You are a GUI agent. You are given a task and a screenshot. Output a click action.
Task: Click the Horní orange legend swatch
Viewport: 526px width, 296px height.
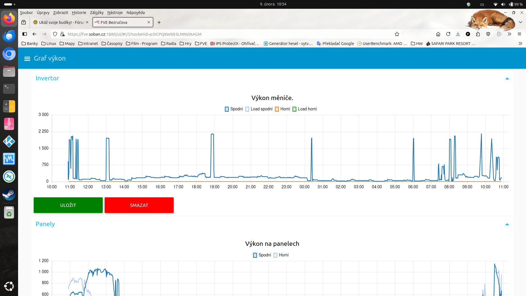[x=277, y=109]
